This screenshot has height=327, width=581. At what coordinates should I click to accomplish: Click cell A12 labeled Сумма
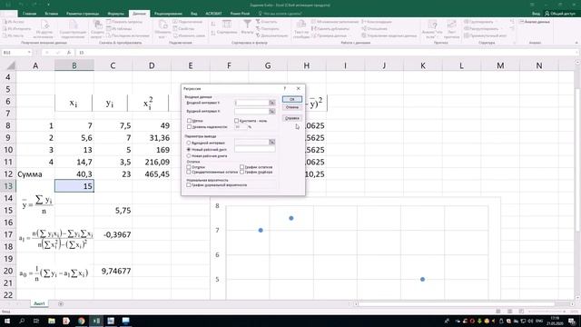pyautogui.click(x=35, y=174)
